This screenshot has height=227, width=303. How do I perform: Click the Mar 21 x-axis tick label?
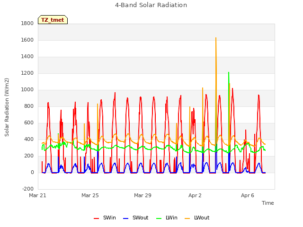click(38, 195)
